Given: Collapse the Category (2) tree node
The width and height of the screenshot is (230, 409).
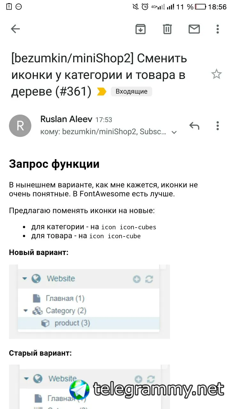Looking at the screenshot, I should tap(26, 311).
